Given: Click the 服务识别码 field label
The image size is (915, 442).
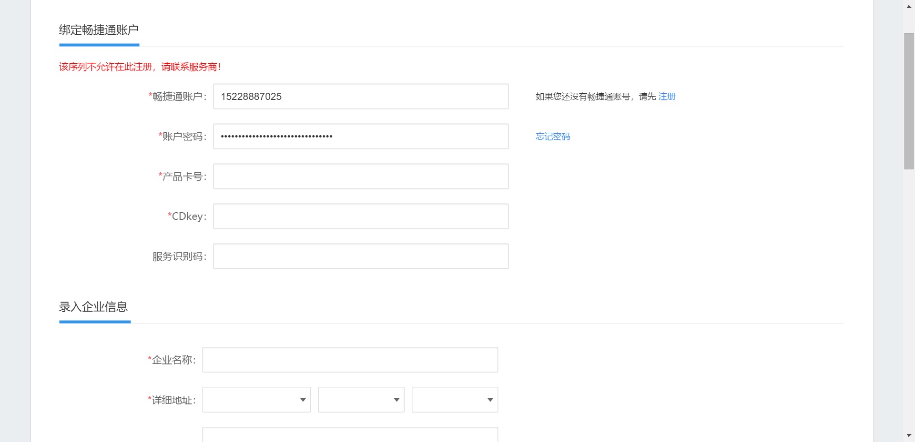Looking at the screenshot, I should [180, 256].
